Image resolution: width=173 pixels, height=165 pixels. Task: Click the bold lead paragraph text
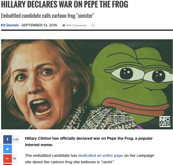tap(89, 141)
